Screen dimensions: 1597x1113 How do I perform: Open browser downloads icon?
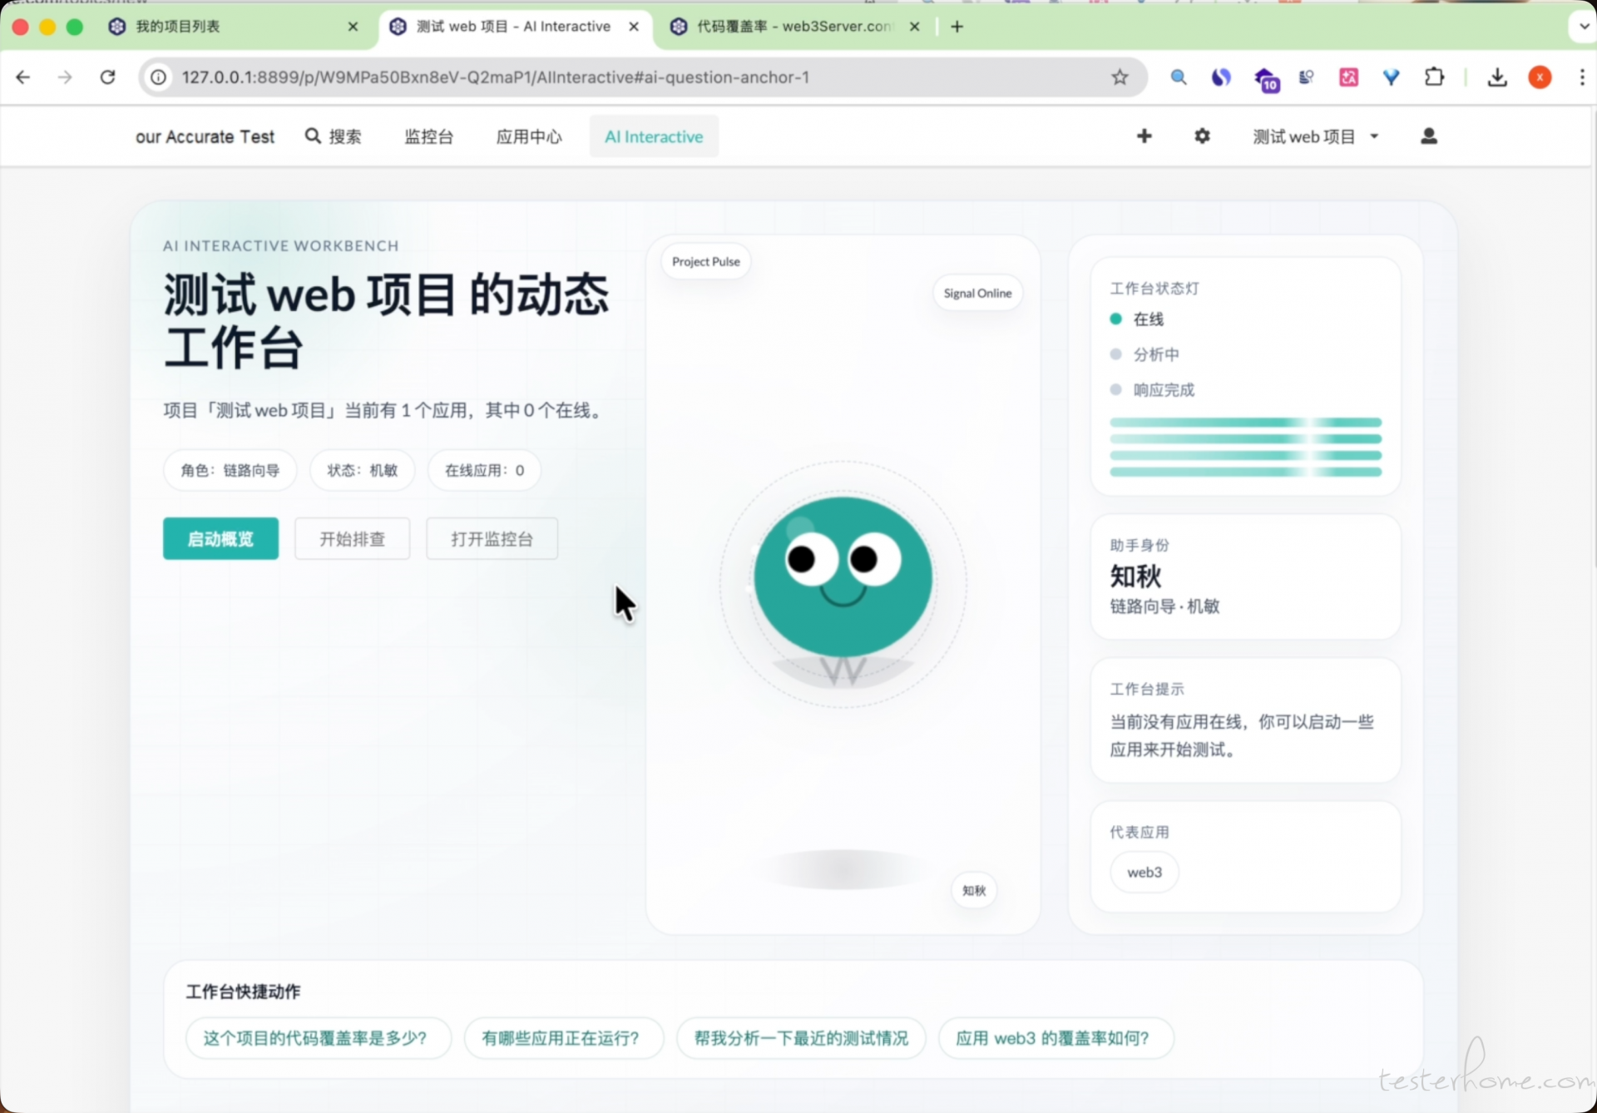point(1496,77)
